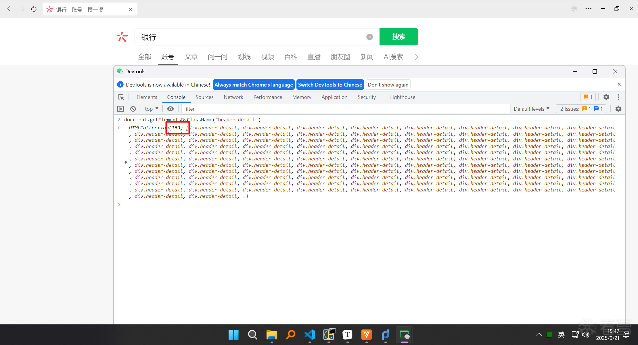Select the 文章 search category tab
Image resolution: width=638 pixels, height=345 pixels.
191,57
